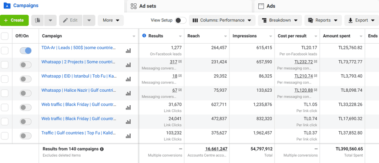Click the Ads window icon
379x163 pixels.
(x=261, y=6)
